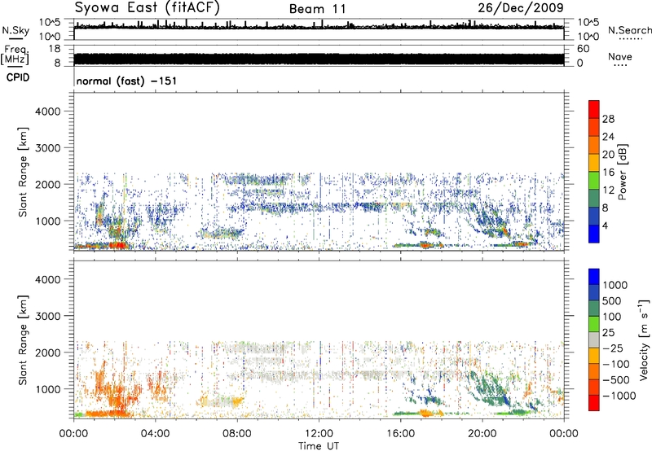The height and width of the screenshot is (451, 652).
Task: Click the "16:00" time tick label
Action: tap(400, 434)
